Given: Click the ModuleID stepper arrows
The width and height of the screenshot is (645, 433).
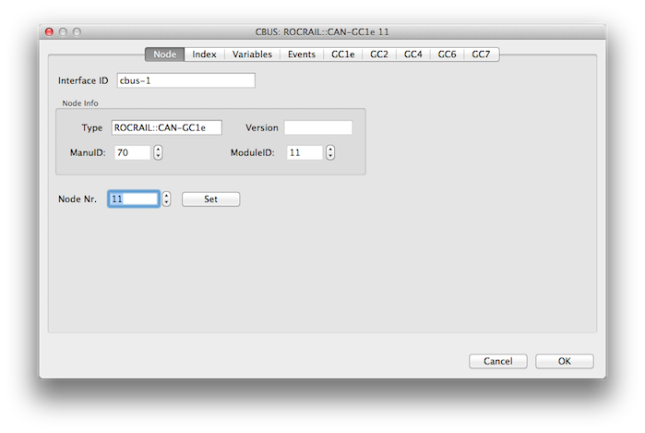Looking at the screenshot, I should (x=330, y=152).
